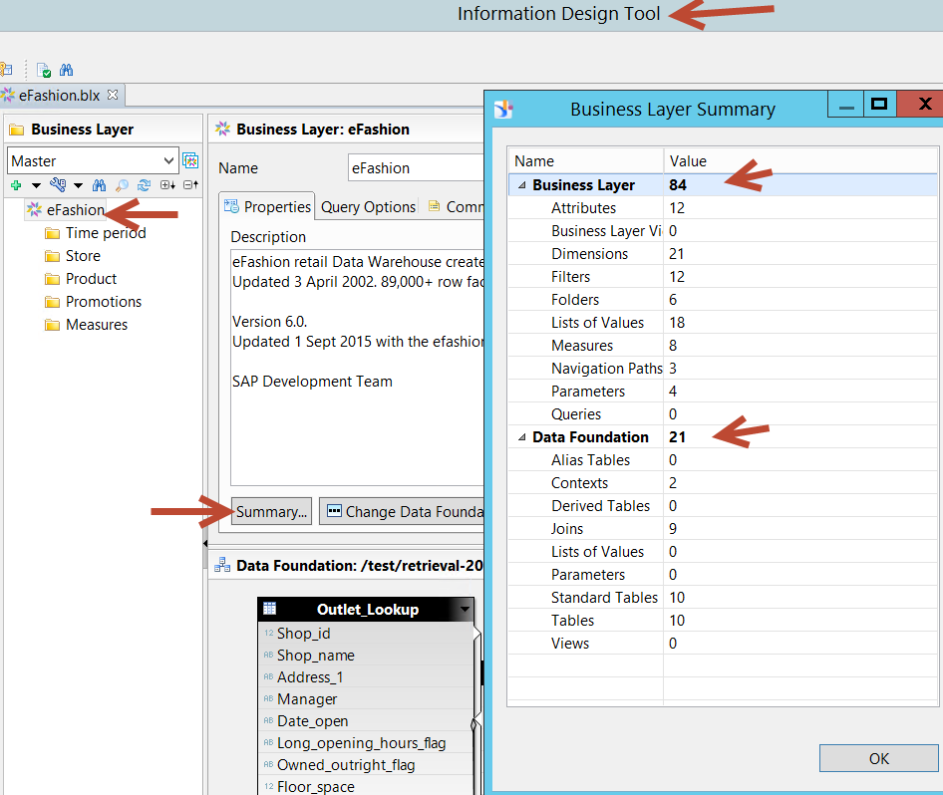Click the wrench display options icon
This screenshot has width=943, height=795.
(x=58, y=184)
